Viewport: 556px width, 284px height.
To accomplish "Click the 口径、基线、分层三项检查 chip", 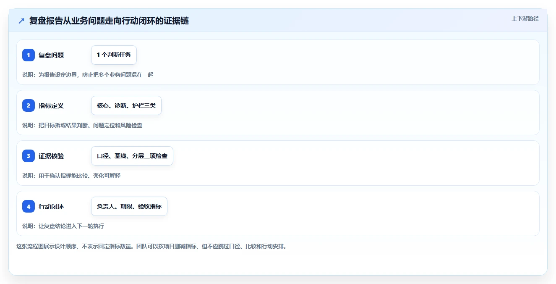I will pyautogui.click(x=132, y=156).
